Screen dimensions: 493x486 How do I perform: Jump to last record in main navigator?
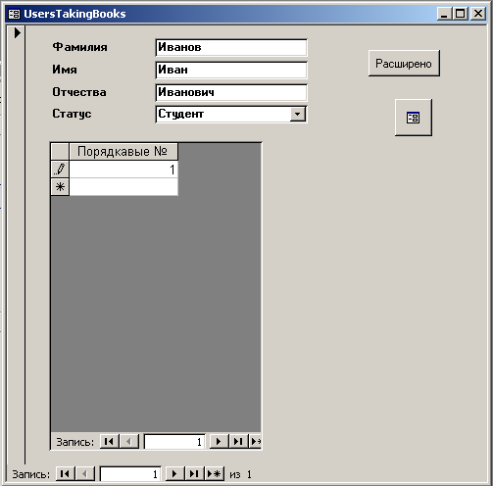195,473
